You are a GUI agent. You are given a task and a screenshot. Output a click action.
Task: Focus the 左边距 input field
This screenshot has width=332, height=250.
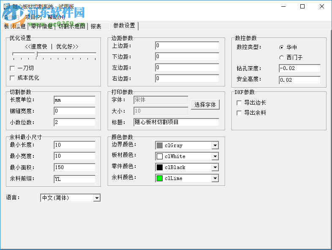(187, 67)
